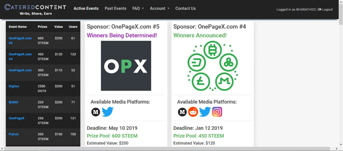Open the Patron event link

click(14, 134)
